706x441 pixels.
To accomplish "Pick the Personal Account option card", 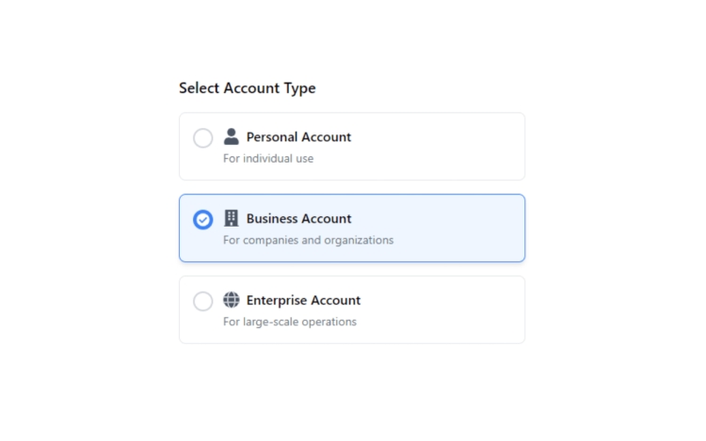I will [352, 147].
